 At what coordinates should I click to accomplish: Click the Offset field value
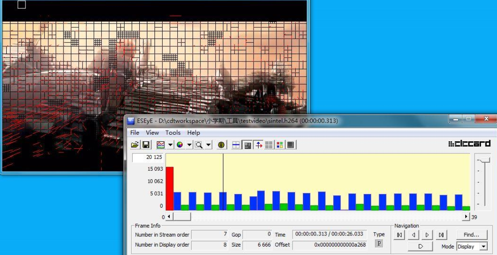pyautogui.click(x=330, y=245)
